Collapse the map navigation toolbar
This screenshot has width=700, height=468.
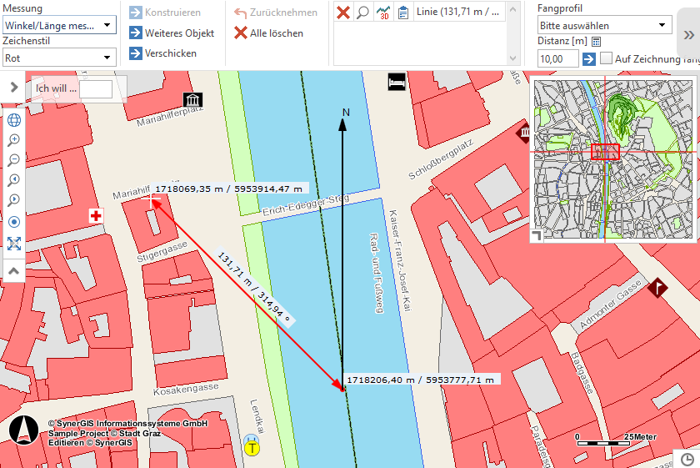click(x=14, y=271)
